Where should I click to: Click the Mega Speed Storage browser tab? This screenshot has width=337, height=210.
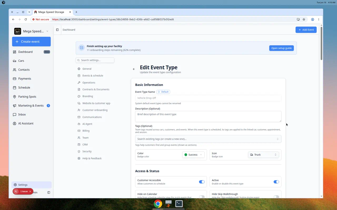(52, 12)
